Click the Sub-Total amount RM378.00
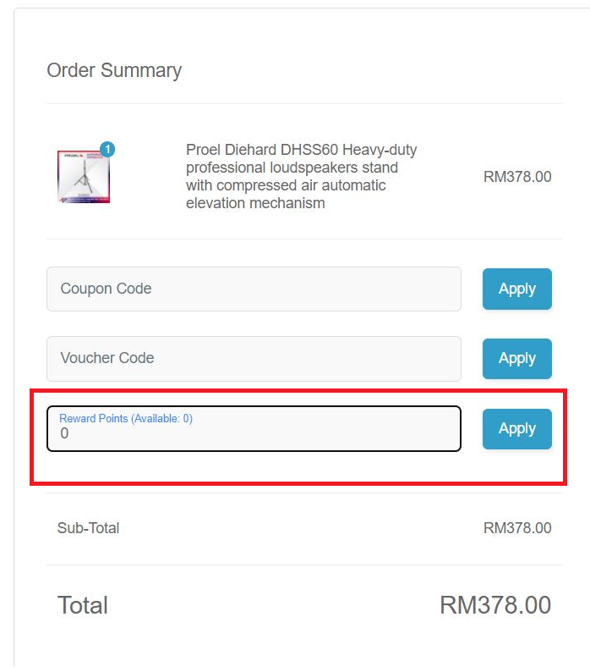The image size is (590, 672). (x=517, y=528)
